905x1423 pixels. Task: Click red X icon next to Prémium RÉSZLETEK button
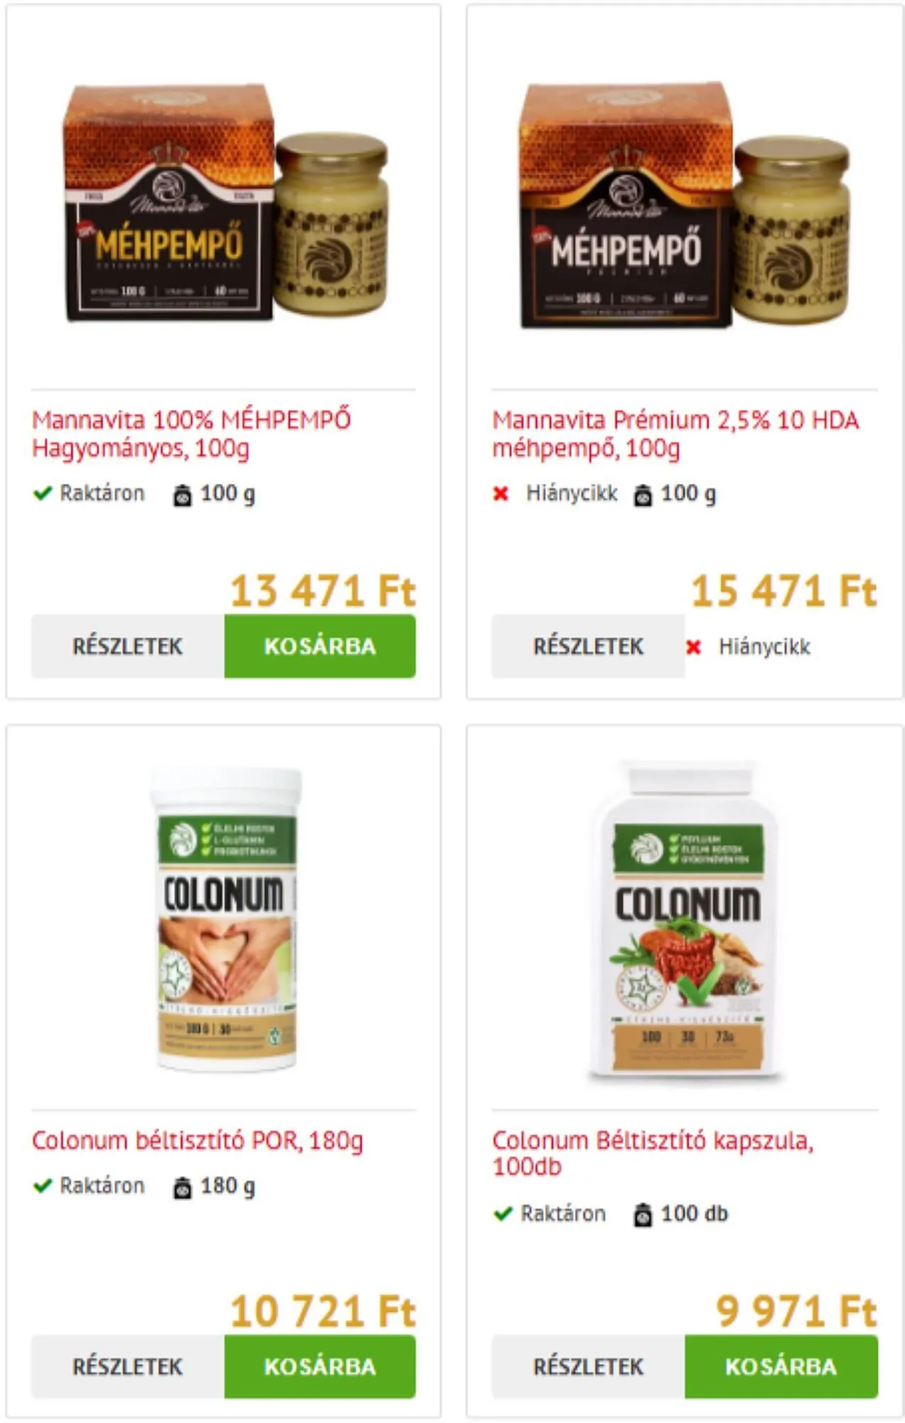click(x=694, y=647)
